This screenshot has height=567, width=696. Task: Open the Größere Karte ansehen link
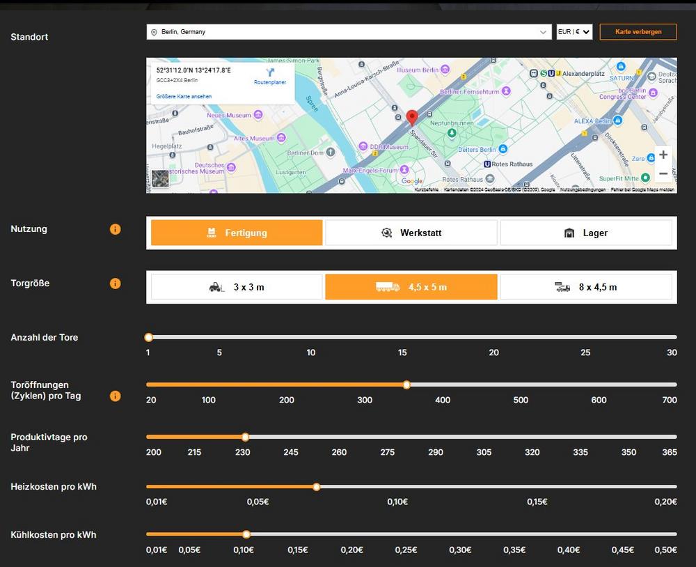click(184, 96)
